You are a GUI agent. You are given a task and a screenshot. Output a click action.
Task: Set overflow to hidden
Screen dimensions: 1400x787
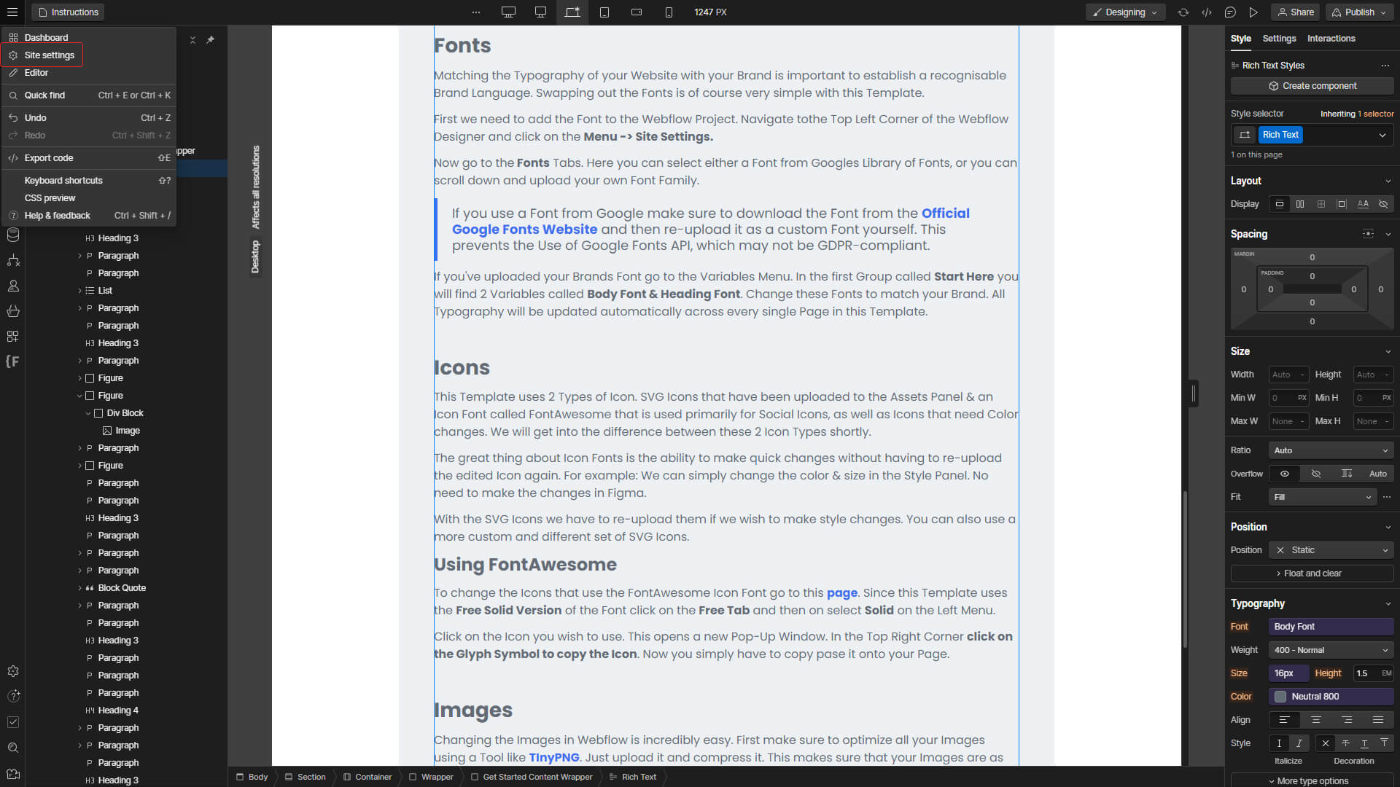[x=1316, y=474]
